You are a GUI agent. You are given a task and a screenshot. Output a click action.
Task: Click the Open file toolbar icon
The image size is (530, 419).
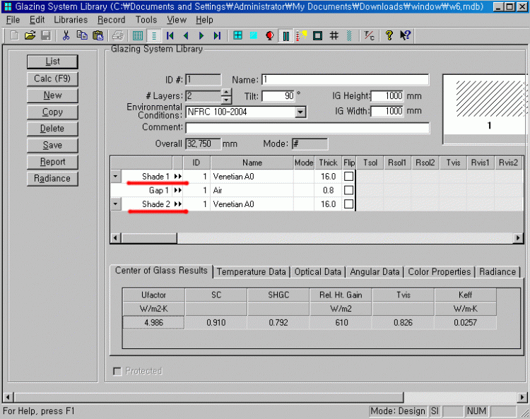[30, 35]
